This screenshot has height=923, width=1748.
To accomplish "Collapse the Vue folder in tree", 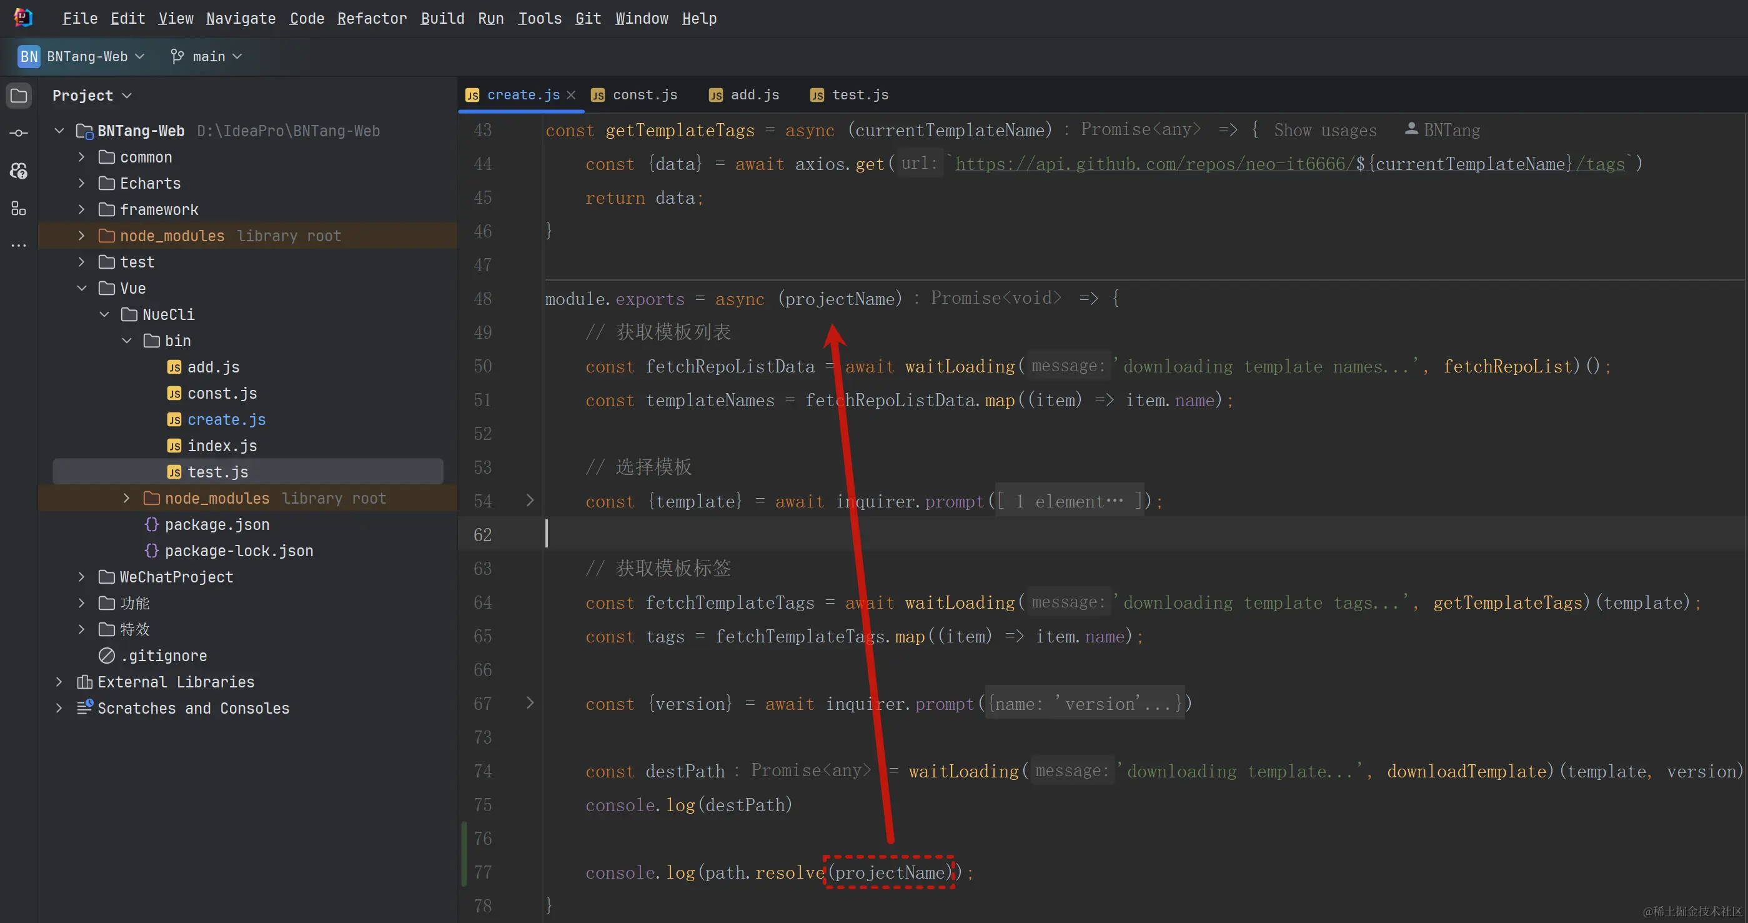I will 82,289.
